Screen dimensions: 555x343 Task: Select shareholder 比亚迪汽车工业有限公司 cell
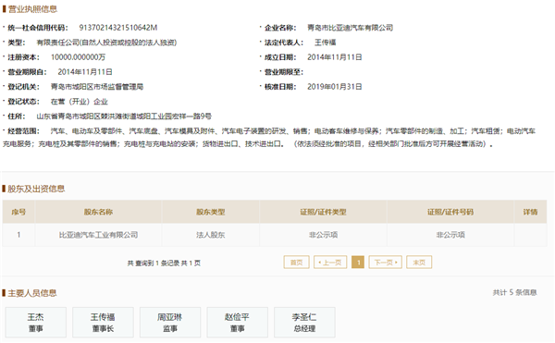point(98,235)
